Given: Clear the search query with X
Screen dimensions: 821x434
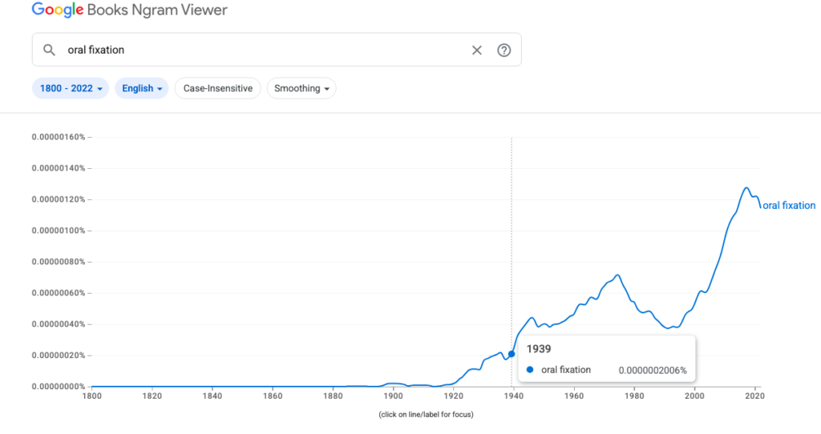Looking at the screenshot, I should [477, 50].
